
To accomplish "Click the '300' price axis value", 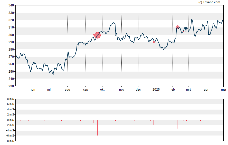I will [11, 35].
